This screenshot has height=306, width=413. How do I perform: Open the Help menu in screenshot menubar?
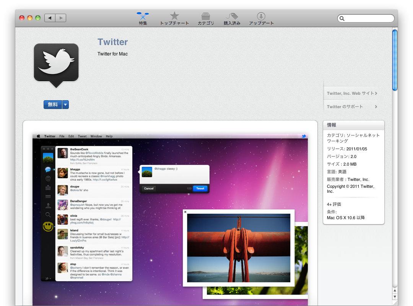click(109, 136)
